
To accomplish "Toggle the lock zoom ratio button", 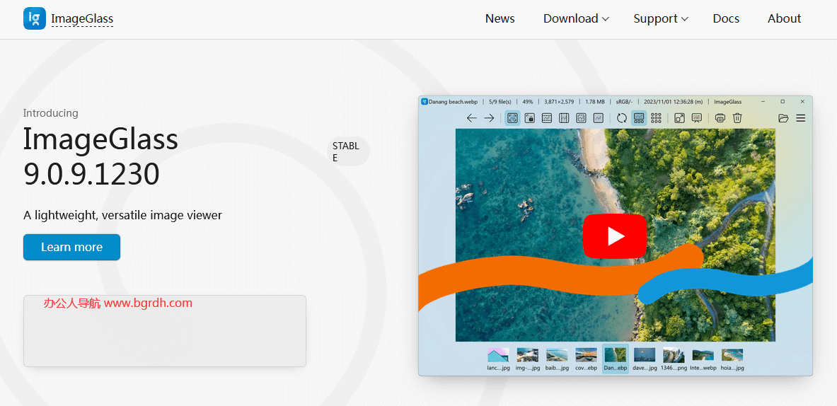I will [x=529, y=118].
